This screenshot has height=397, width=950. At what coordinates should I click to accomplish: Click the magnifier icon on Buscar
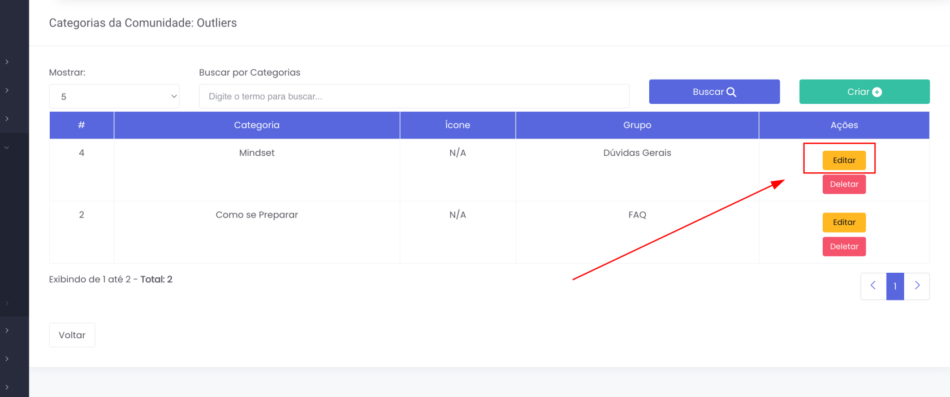731,92
